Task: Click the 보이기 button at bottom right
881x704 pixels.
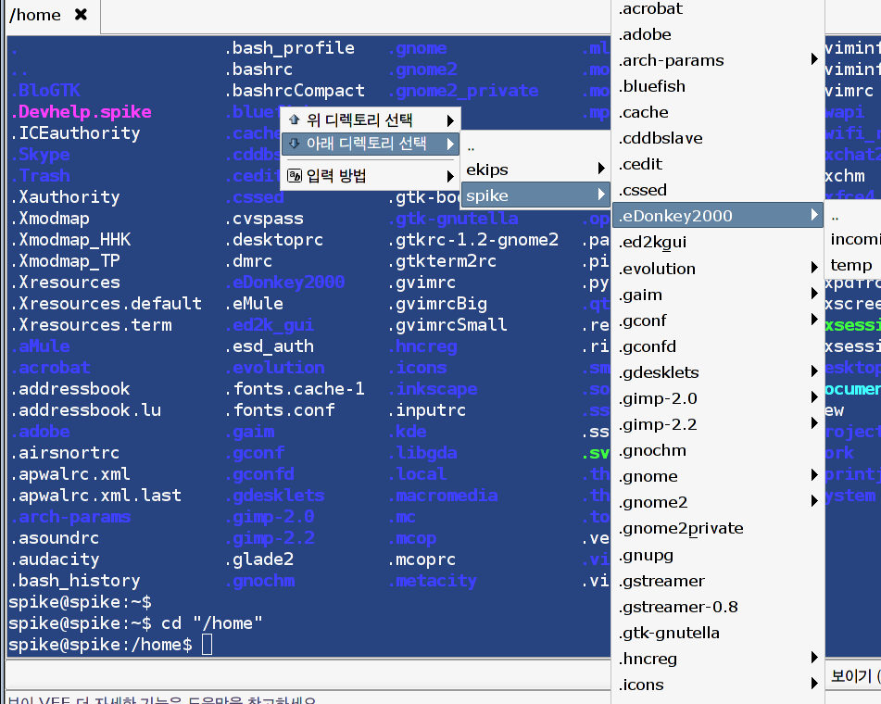Action: tap(852, 675)
